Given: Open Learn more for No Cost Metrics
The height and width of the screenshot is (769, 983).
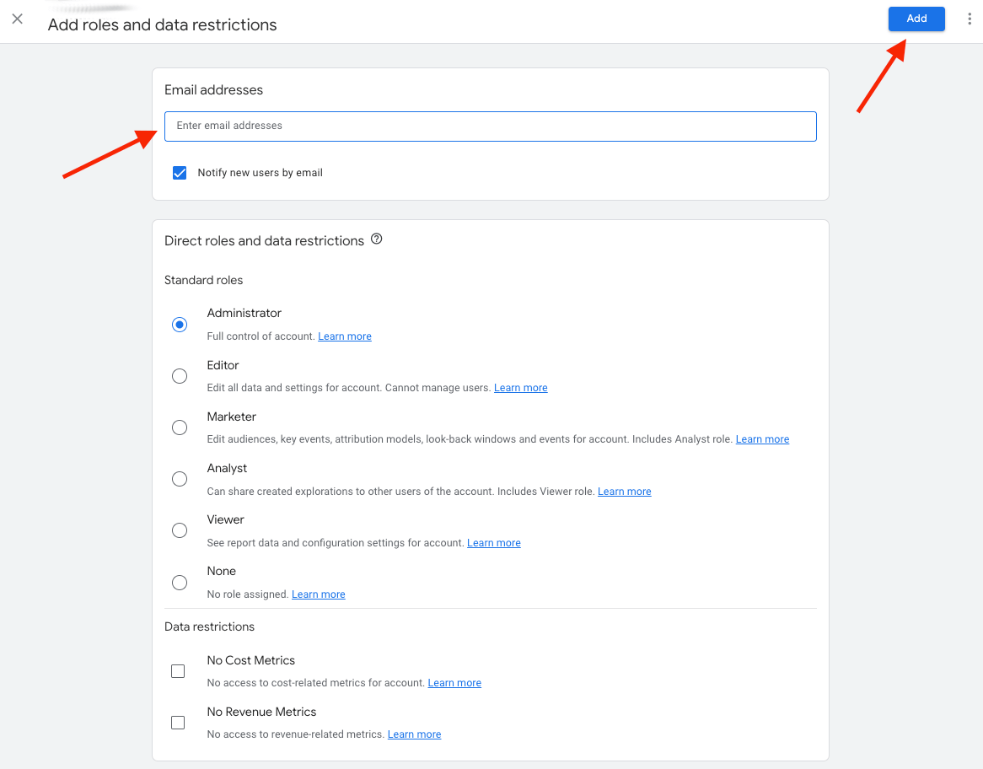Looking at the screenshot, I should click(454, 682).
